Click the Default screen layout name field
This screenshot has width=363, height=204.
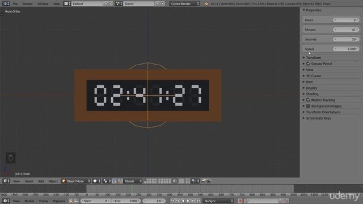pyautogui.click(x=87, y=4)
